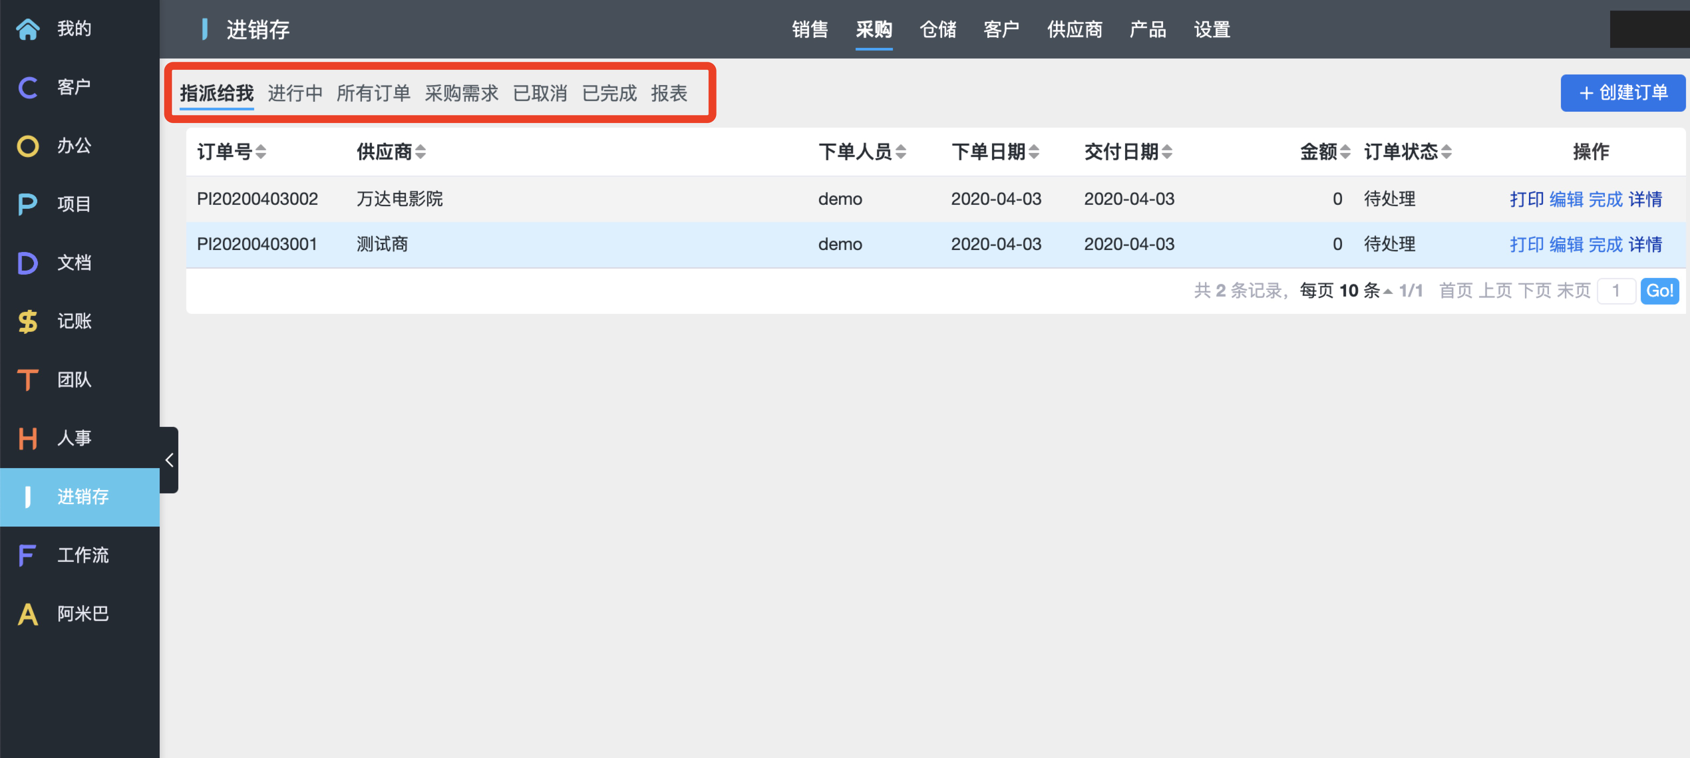Open the 人事 H sidebar icon

tap(28, 439)
